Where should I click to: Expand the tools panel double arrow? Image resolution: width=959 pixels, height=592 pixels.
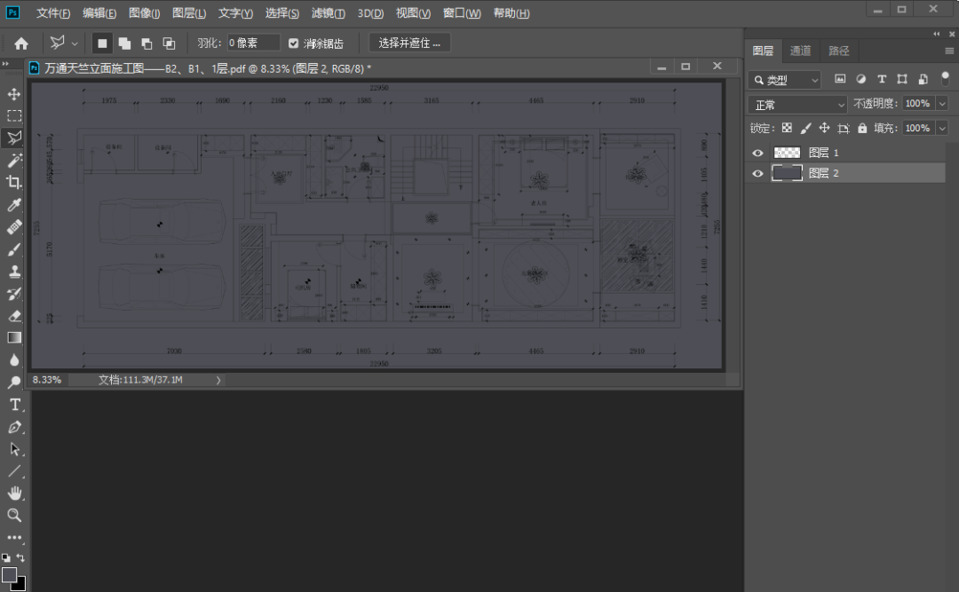coord(5,64)
